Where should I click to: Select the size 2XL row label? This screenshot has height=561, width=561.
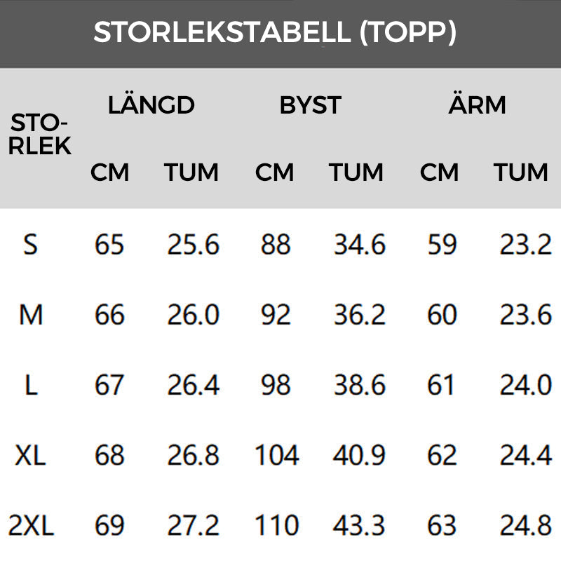(x=31, y=525)
